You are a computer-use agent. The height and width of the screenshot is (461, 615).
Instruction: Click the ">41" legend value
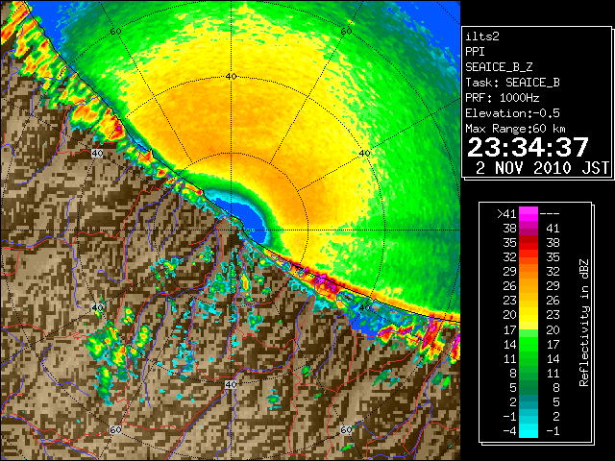click(506, 214)
